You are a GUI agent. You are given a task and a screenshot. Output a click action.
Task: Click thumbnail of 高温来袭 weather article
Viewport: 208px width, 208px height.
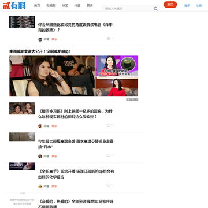22,137
